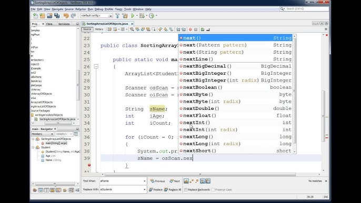
Task: Enable the Replace Backwards checkbox
Action: coord(186,190)
